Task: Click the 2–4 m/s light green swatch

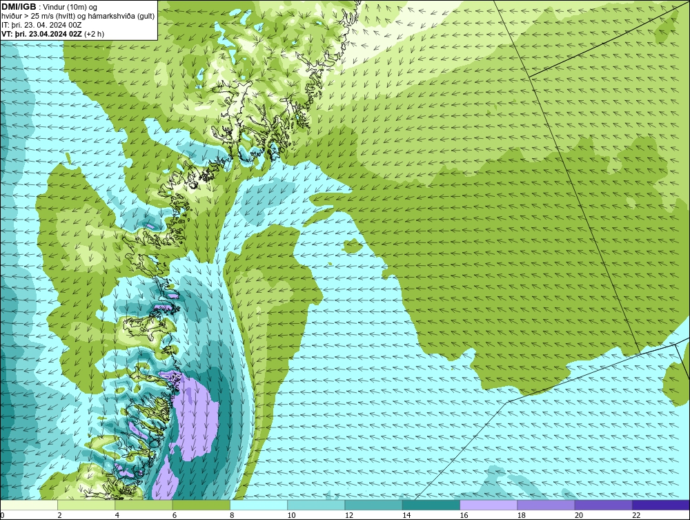Action: click(x=86, y=505)
